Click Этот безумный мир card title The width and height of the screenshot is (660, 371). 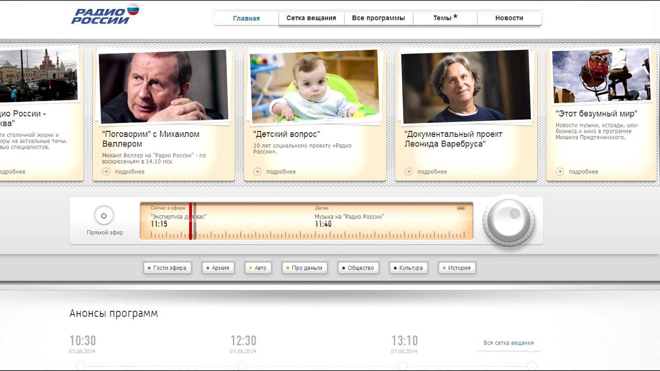pos(596,113)
